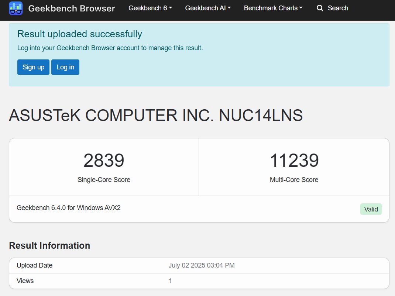
Task: Click the Views count value 1
Action: pyautogui.click(x=170, y=280)
